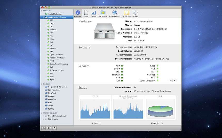Select Open Directory service in sidebar
This screenshot has height=138, width=222.
coord(56,54)
